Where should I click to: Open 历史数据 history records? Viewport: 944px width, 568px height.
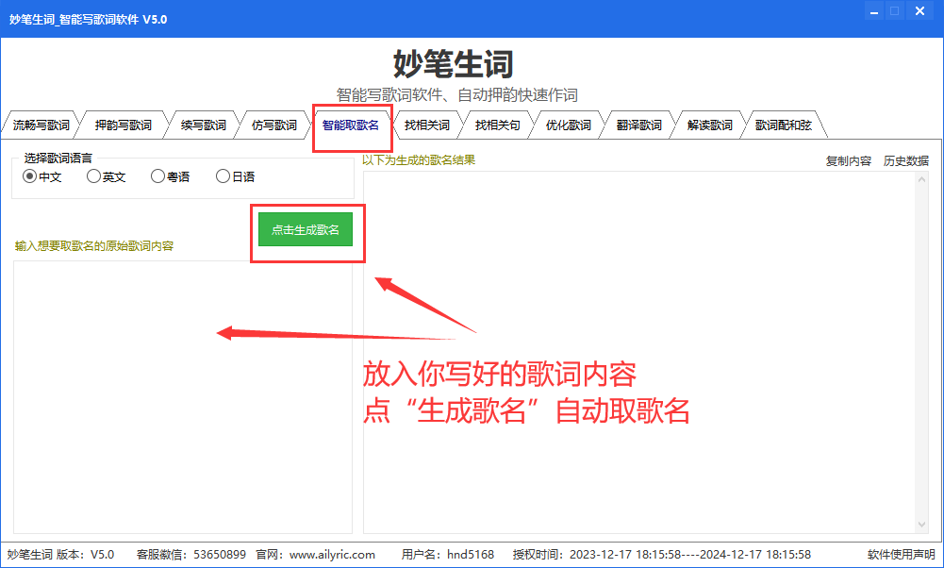pyautogui.click(x=905, y=160)
